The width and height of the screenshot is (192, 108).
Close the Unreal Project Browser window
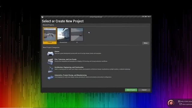click(x=149, y=17)
